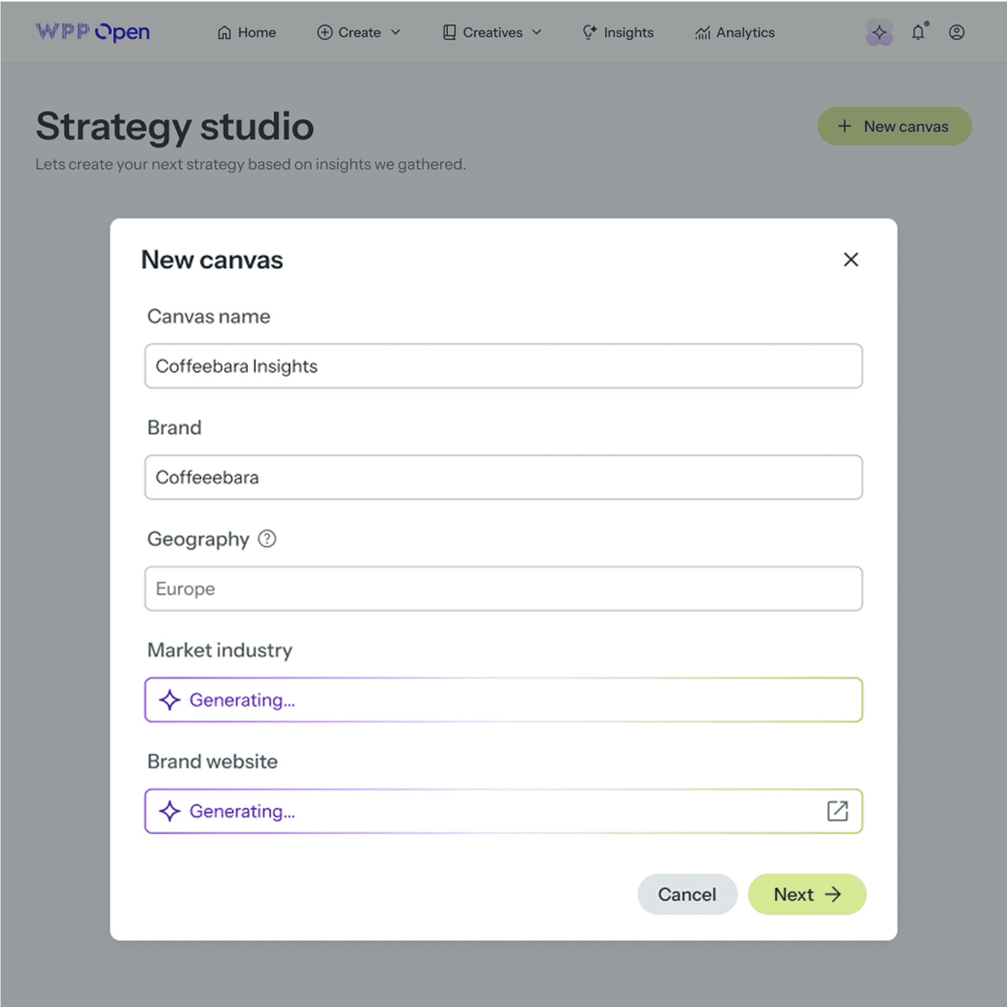1007x1007 pixels.
Task: Select the Geography input field
Action: click(x=503, y=589)
